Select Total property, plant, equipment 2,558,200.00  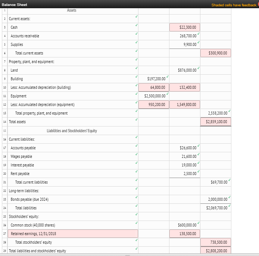(216, 113)
